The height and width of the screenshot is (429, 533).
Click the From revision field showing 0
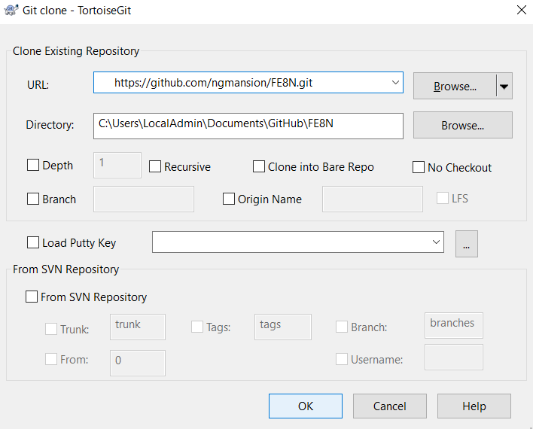[138, 363]
